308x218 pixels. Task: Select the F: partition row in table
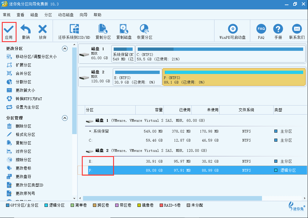(x=193, y=170)
